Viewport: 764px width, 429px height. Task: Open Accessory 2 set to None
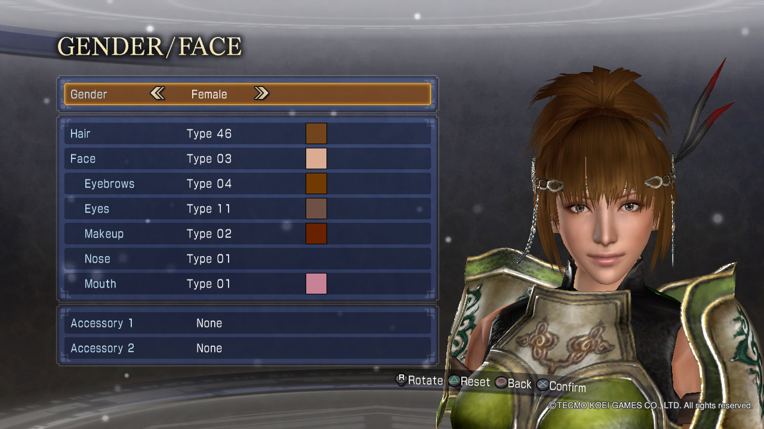247,348
